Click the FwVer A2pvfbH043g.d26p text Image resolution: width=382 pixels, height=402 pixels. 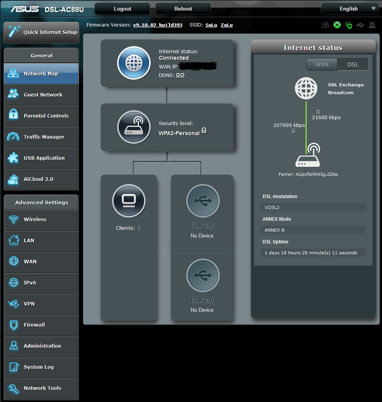[x=308, y=174]
